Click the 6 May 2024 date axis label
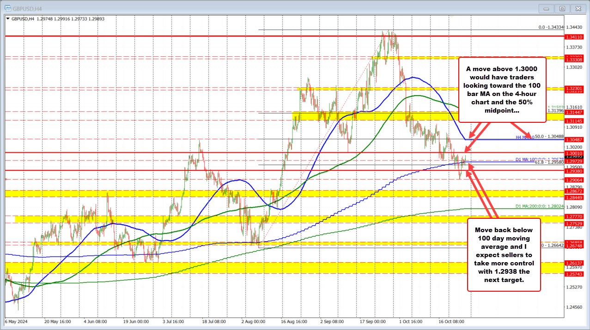Screen dimensions: 590x330 click(x=16, y=322)
